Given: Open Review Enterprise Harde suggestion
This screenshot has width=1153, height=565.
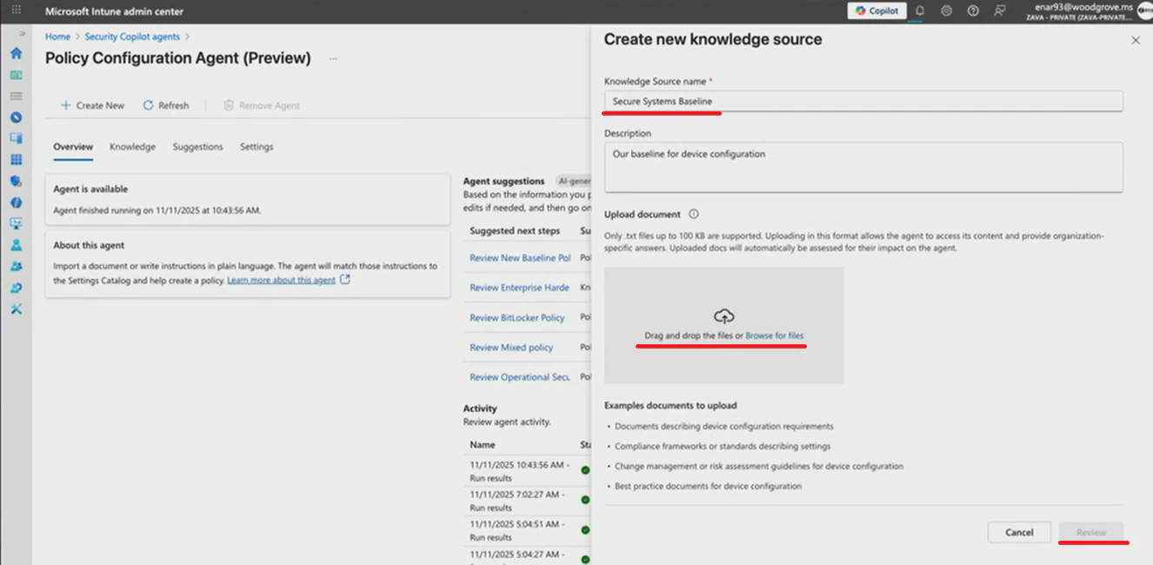Looking at the screenshot, I should point(519,288).
